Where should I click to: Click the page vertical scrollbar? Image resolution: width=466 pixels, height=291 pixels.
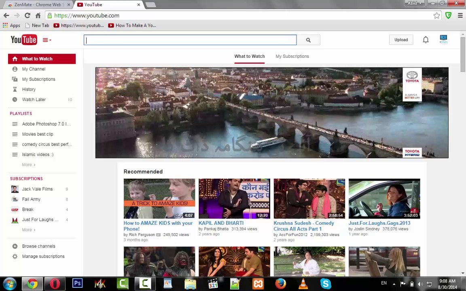point(463,54)
